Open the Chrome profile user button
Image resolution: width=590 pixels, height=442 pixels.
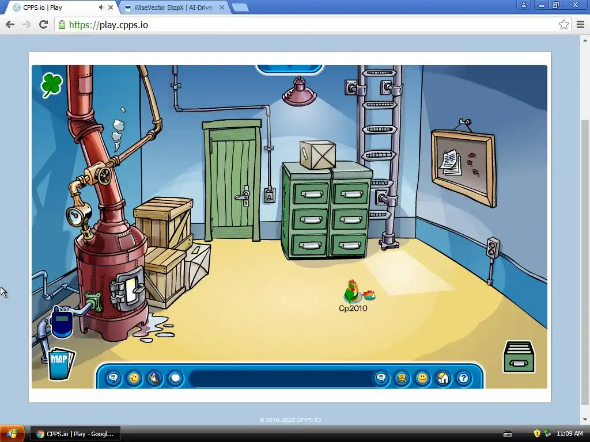[523, 5]
